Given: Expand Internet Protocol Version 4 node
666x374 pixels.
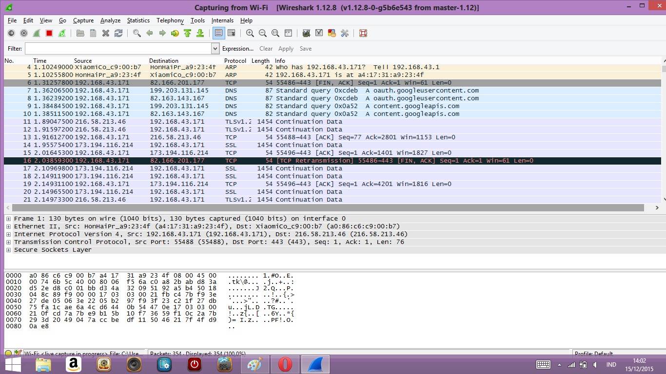Looking at the screenshot, I should (8, 234).
